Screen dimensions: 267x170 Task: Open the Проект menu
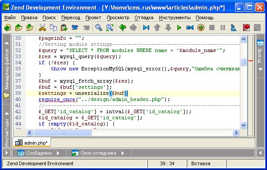93,17
